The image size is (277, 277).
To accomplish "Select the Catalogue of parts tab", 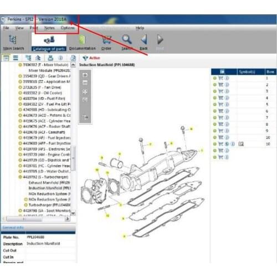I will click(49, 42).
